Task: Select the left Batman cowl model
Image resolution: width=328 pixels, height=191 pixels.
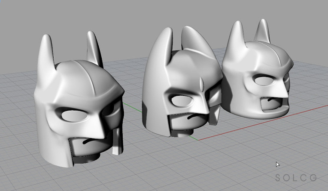Action: pyautogui.click(x=79, y=100)
